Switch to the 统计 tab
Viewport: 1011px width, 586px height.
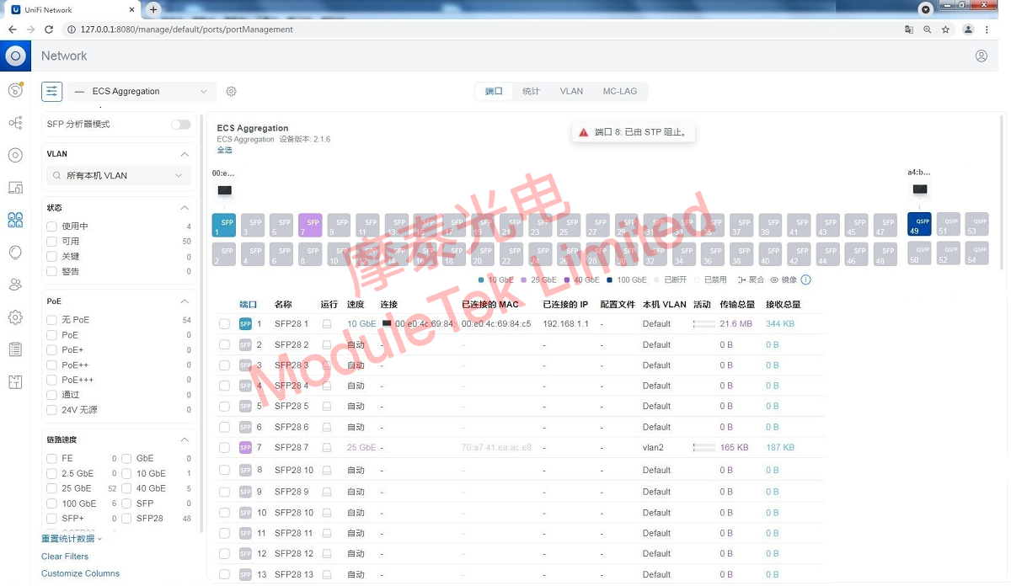(531, 91)
